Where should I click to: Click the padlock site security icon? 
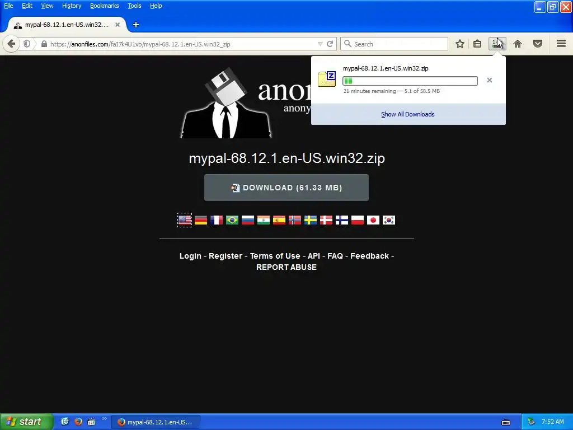pos(44,44)
